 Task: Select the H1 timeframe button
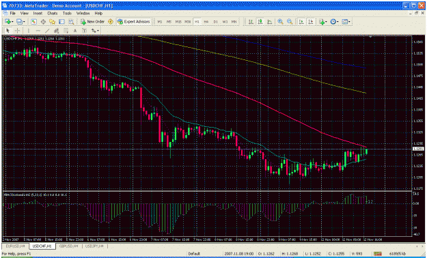(197, 22)
